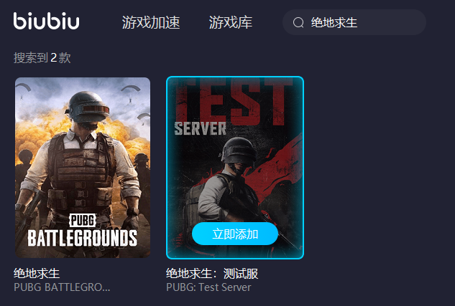Focus the search box containing 绝地求生
This screenshot has height=306, width=455.
354,22
